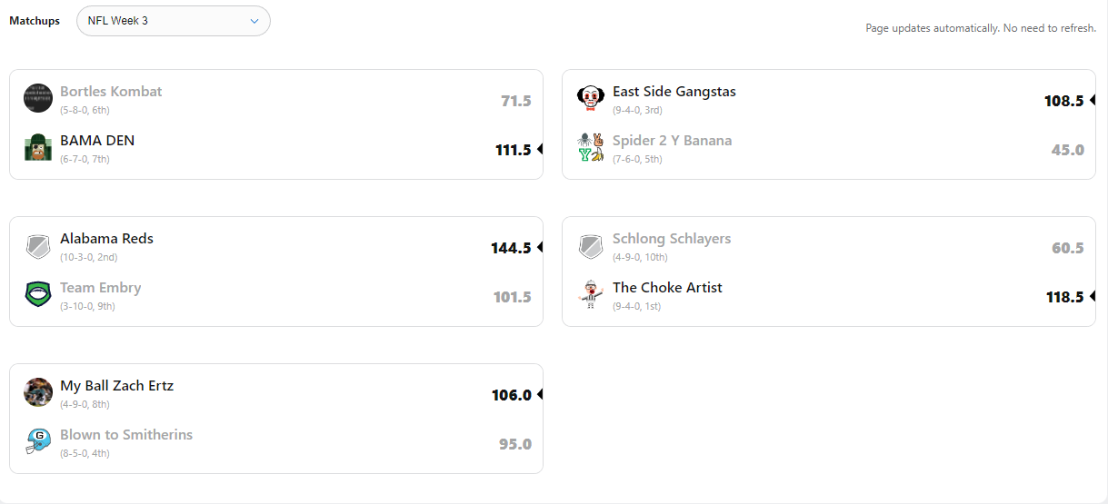1108x504 pixels.
Task: Select East Side Gangstas team name
Action: [x=674, y=92]
